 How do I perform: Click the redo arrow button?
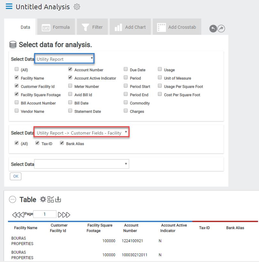(221, 28)
